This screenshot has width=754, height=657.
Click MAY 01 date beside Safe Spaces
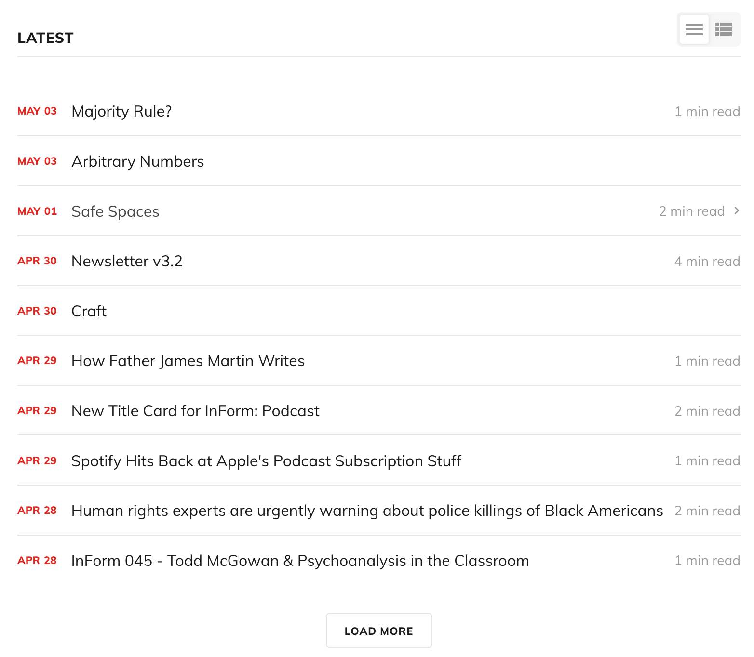(37, 211)
